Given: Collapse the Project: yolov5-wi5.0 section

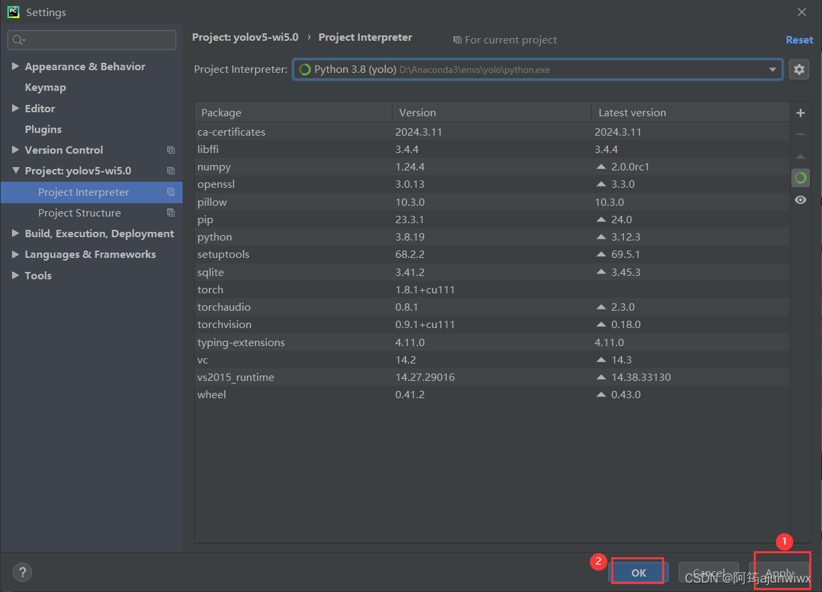Looking at the screenshot, I should 15,171.
